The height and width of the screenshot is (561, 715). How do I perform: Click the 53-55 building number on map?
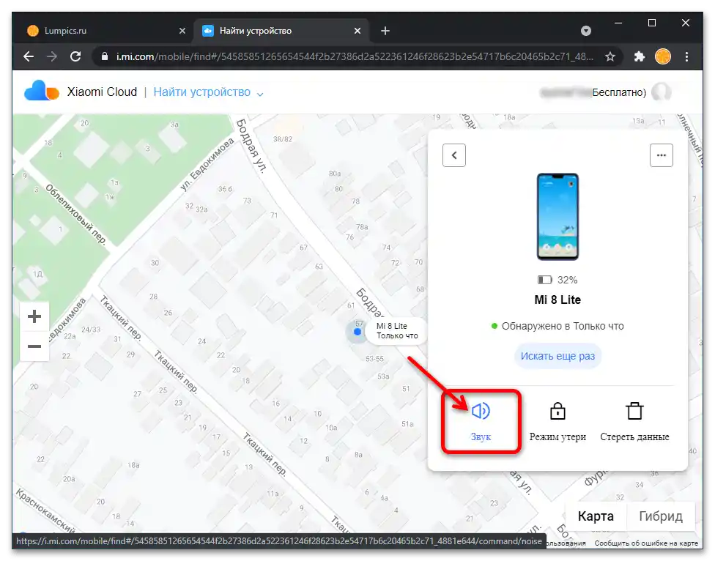tap(374, 359)
